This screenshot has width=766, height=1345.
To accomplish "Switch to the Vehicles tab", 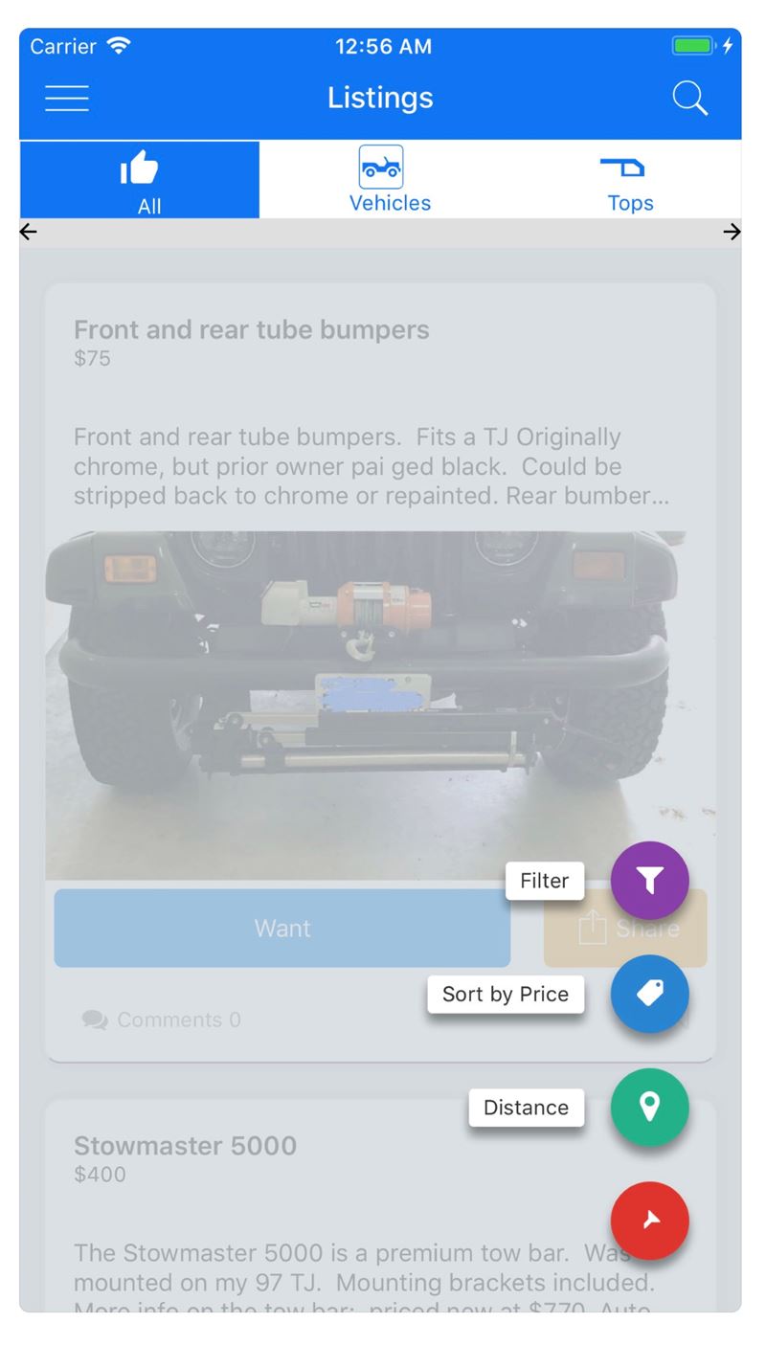I will pyautogui.click(x=390, y=180).
